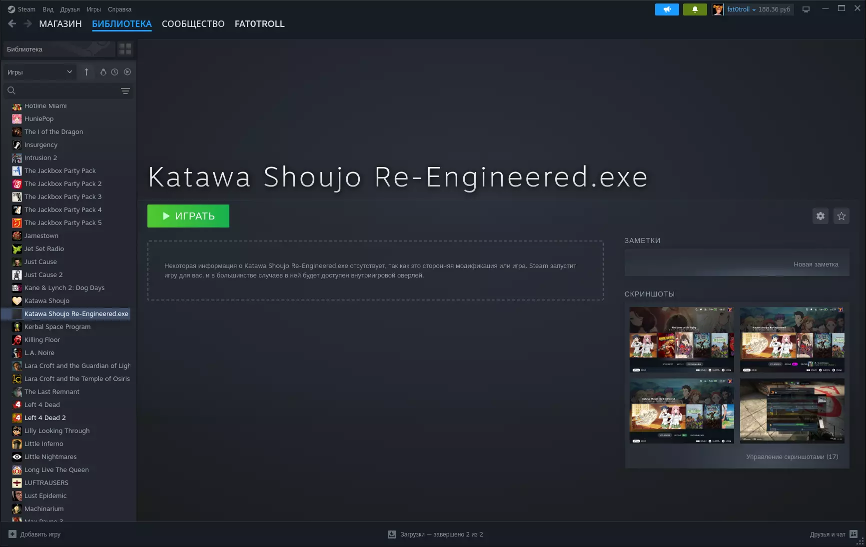The image size is (866, 547).
Task: Click the Kerbal Space Program icon
Action: (17, 327)
